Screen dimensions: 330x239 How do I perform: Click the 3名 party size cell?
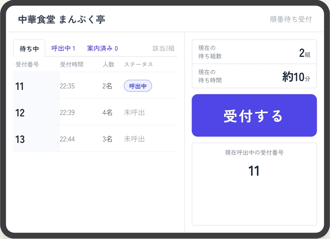click(107, 139)
